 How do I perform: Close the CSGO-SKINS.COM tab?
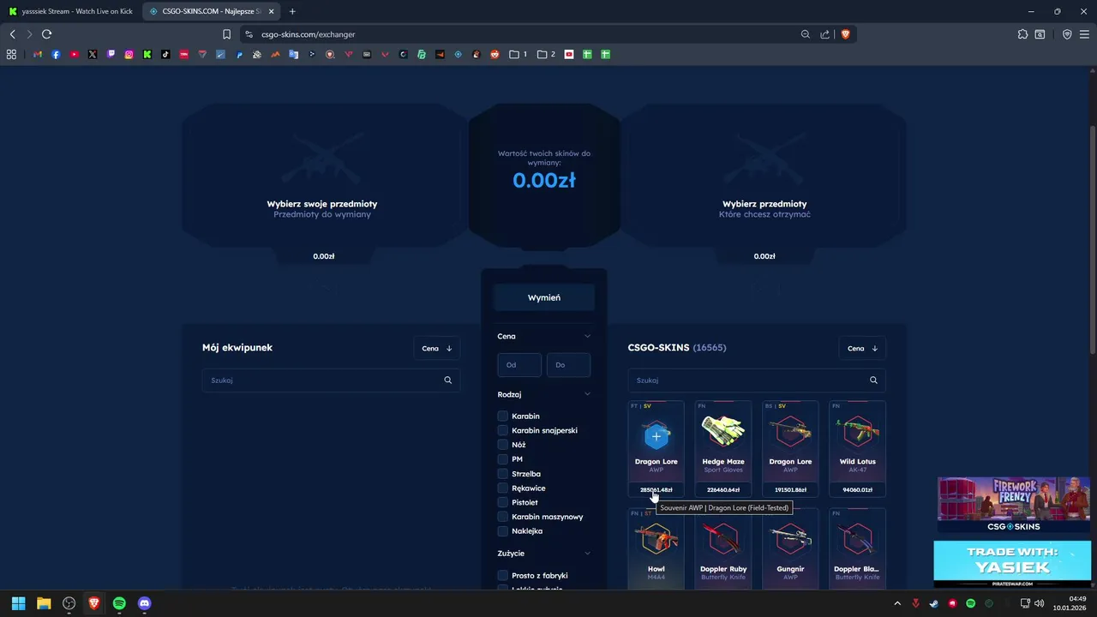pos(272,11)
